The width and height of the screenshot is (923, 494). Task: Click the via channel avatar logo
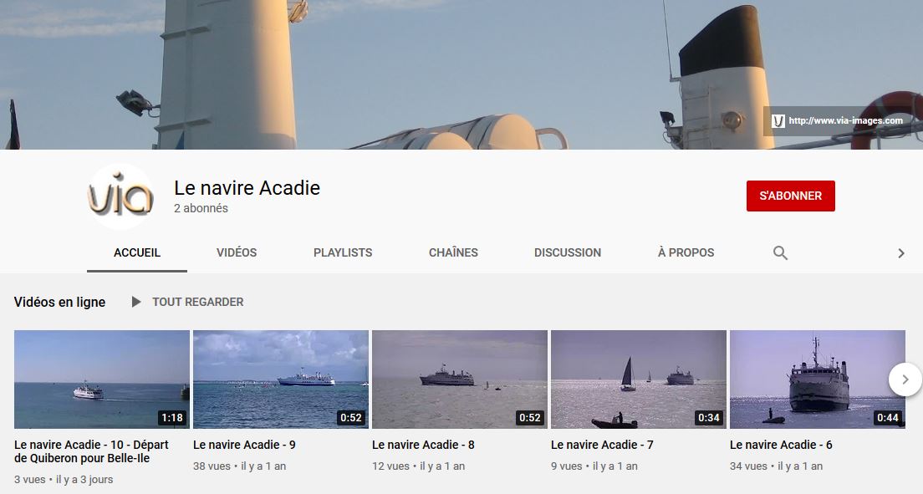120,196
